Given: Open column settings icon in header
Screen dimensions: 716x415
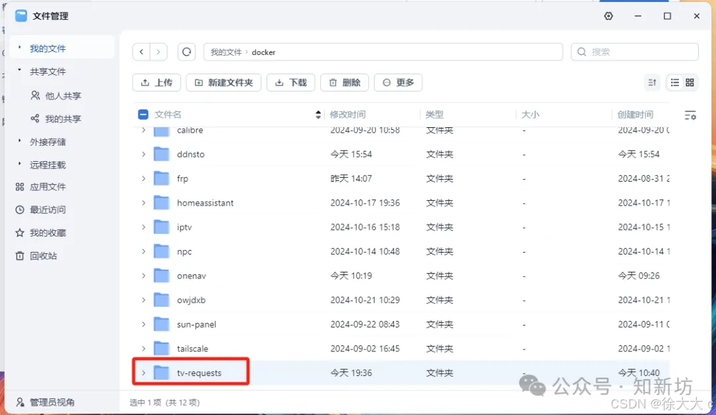Looking at the screenshot, I should pyautogui.click(x=690, y=115).
